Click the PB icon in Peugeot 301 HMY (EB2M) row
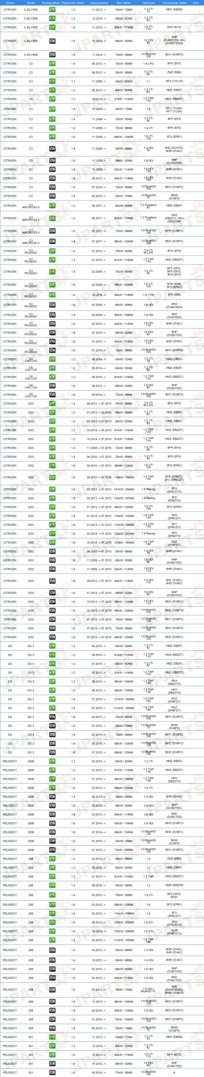Viewport: 204px width, 1077px height. (x=52, y=1037)
